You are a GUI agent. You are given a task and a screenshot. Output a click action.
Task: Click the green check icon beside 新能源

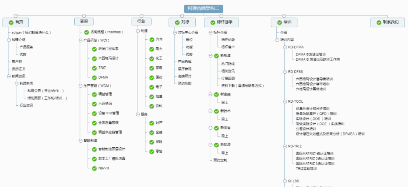[x=216, y=145]
